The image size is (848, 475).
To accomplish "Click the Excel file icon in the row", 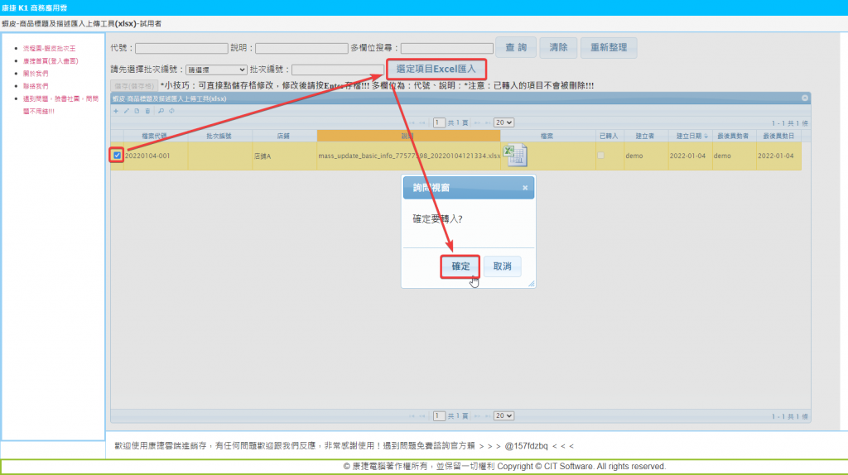I will pyautogui.click(x=517, y=155).
